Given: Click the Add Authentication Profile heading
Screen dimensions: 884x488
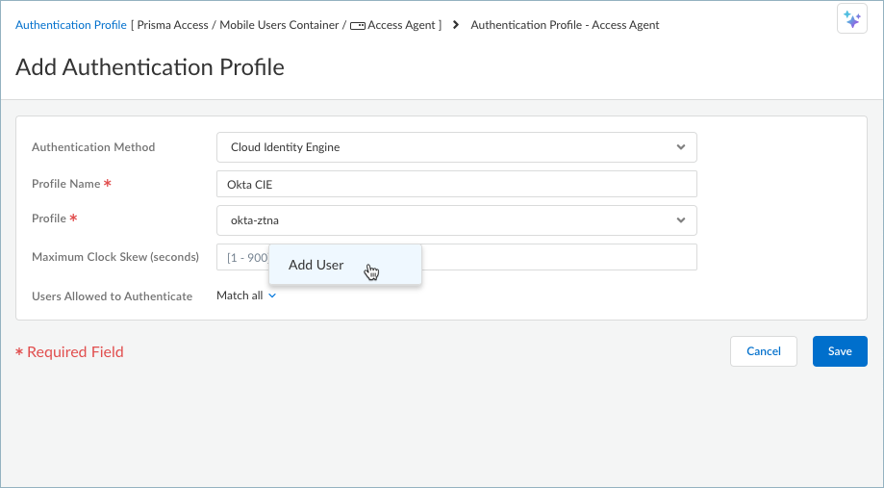Looking at the screenshot, I should pos(150,67).
